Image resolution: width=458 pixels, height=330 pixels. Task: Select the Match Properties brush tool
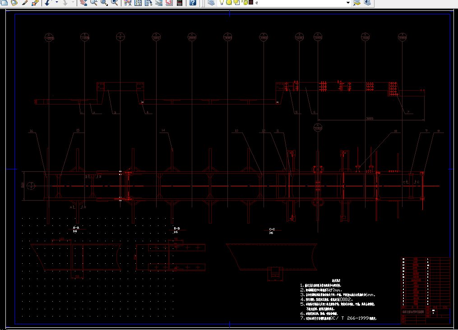[25, 3]
